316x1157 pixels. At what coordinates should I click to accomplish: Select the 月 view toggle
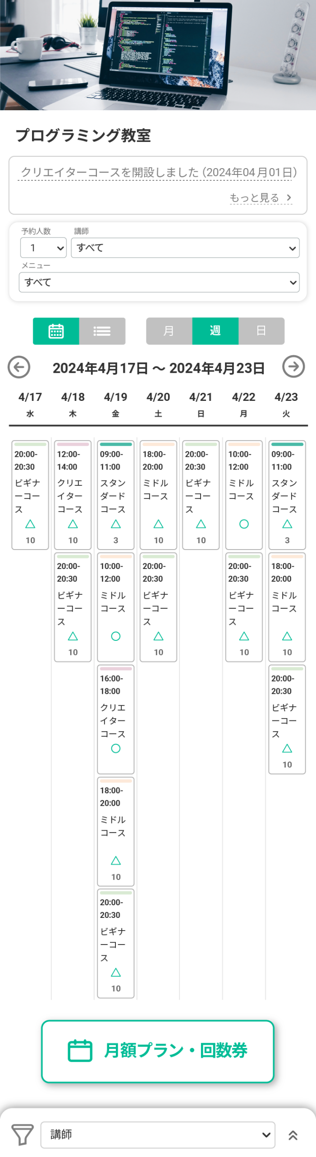coord(169,331)
